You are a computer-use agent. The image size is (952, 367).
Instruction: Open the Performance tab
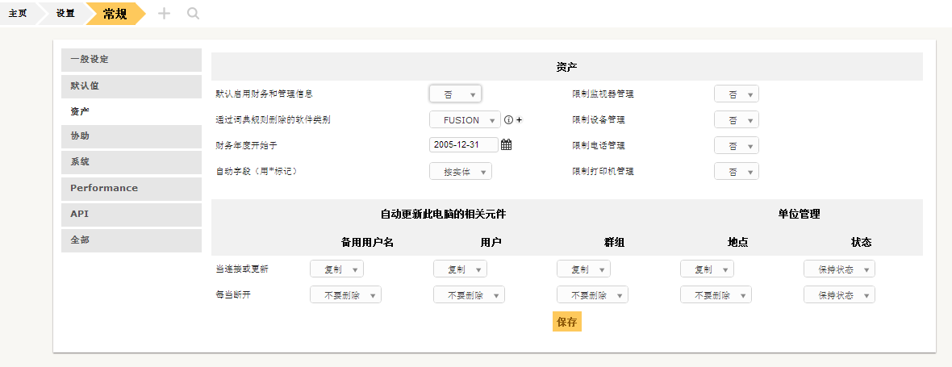pos(131,188)
